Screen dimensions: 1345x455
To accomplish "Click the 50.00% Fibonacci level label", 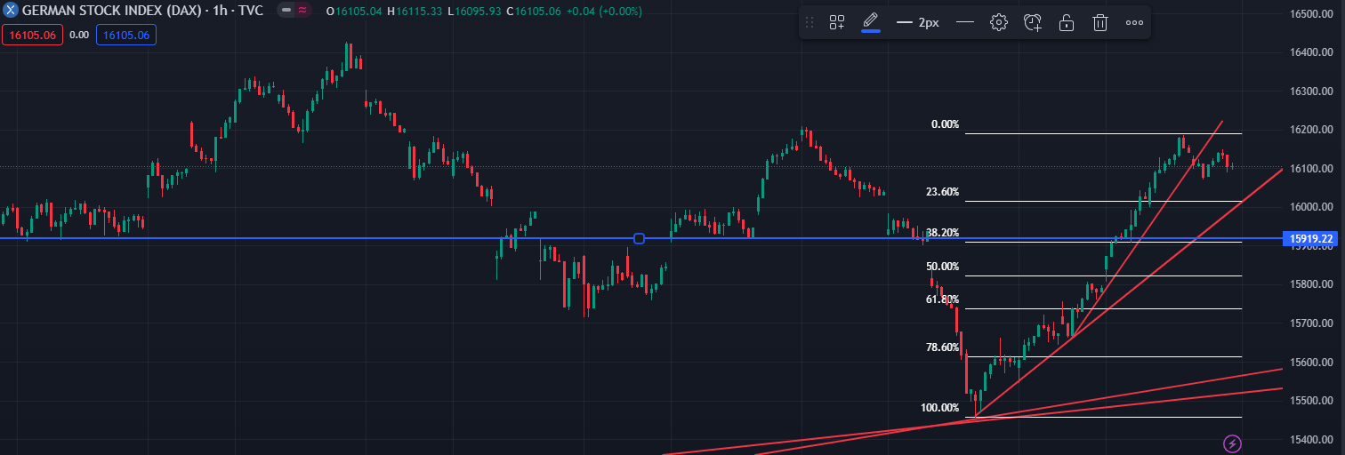I will [942, 267].
